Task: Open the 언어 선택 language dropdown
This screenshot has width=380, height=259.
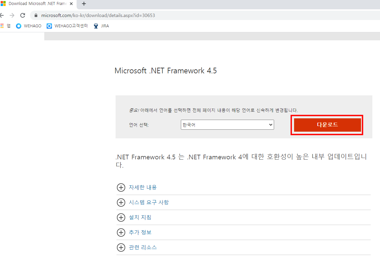Action: pyautogui.click(x=227, y=125)
